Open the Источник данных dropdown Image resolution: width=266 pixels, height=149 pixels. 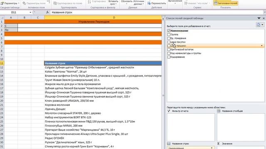tap(139, 2)
